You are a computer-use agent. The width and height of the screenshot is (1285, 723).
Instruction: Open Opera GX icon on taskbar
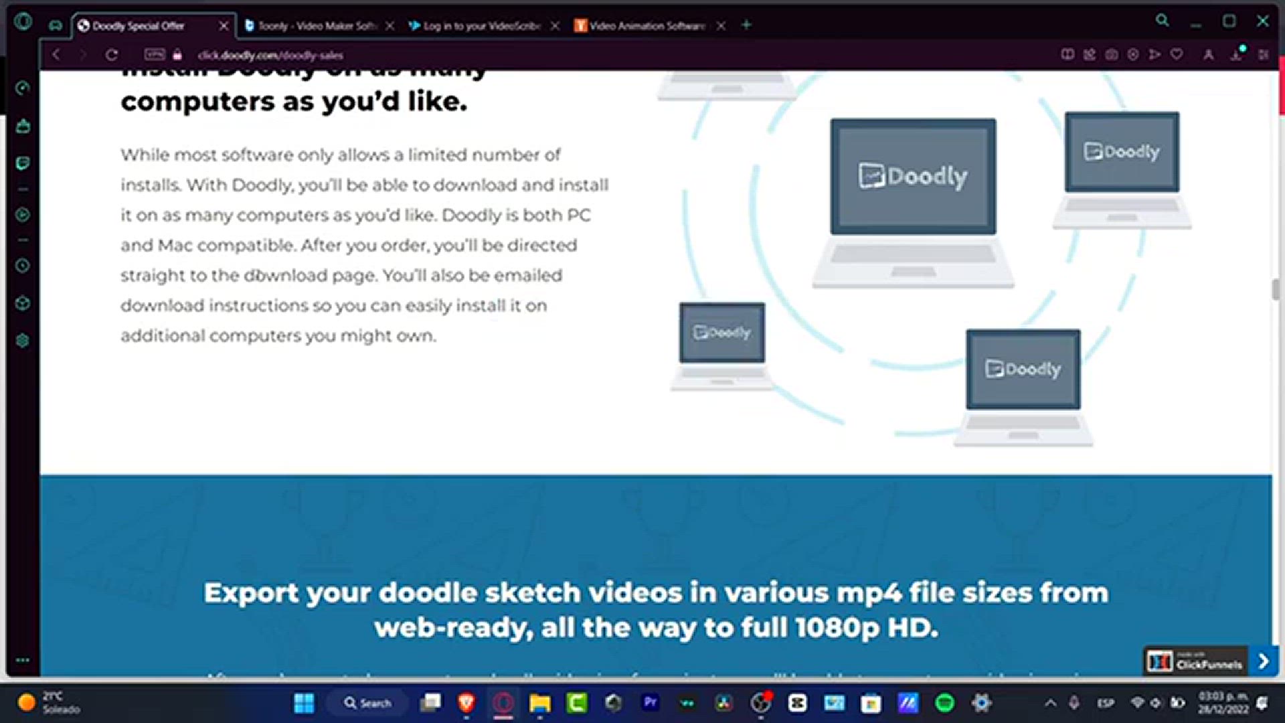tap(503, 703)
